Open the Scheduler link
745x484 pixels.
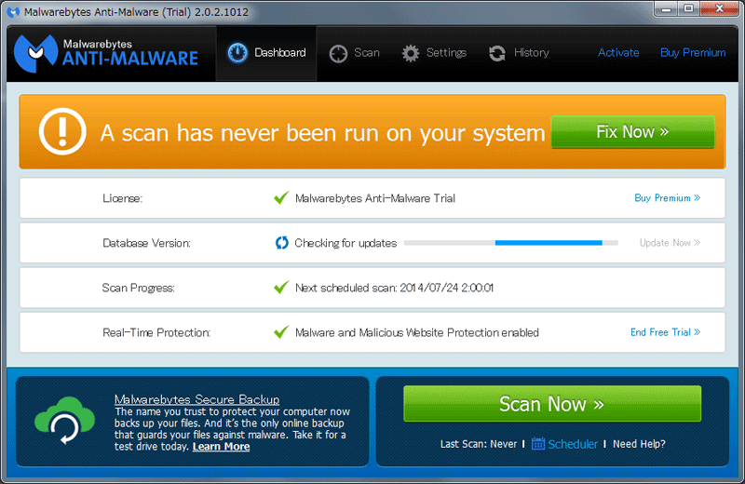coord(573,444)
